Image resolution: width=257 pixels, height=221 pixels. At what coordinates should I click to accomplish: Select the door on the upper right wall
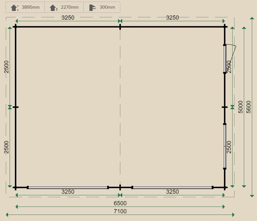pyautogui.click(x=225, y=59)
